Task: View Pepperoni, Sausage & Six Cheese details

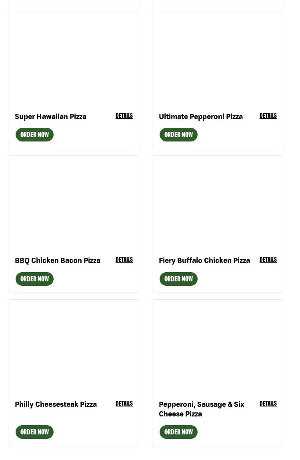Action: [x=268, y=403]
